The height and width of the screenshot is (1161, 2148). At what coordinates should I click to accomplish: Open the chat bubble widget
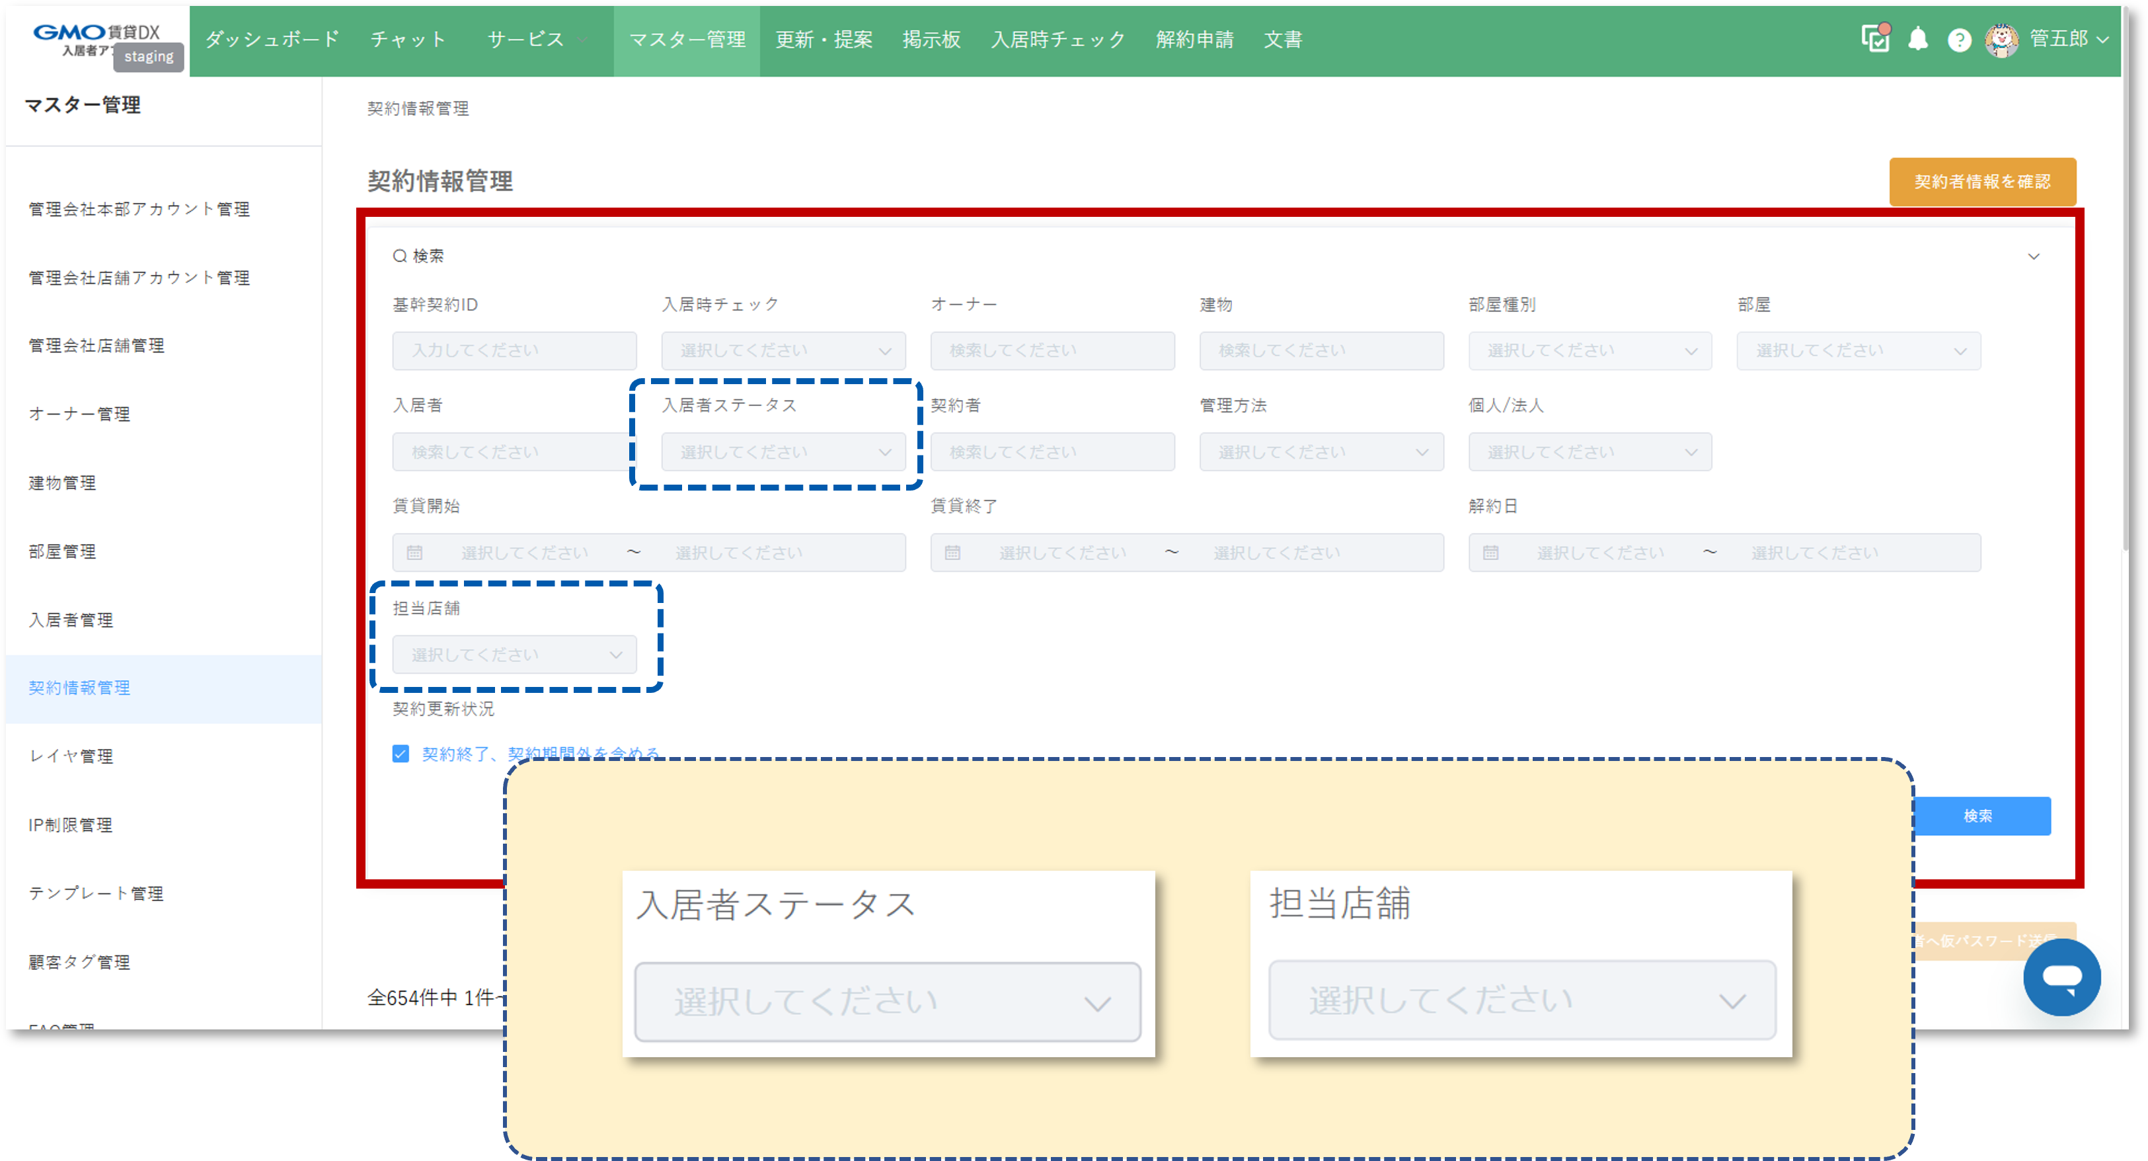click(2062, 977)
